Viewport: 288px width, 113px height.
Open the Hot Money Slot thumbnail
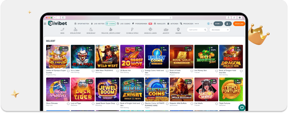(x=206, y=57)
